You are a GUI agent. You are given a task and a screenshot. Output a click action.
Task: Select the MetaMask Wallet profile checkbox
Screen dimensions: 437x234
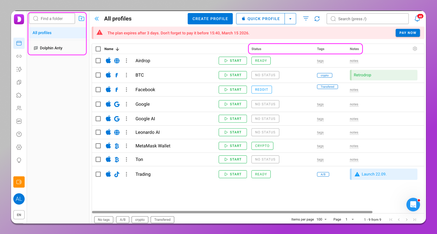click(x=98, y=146)
